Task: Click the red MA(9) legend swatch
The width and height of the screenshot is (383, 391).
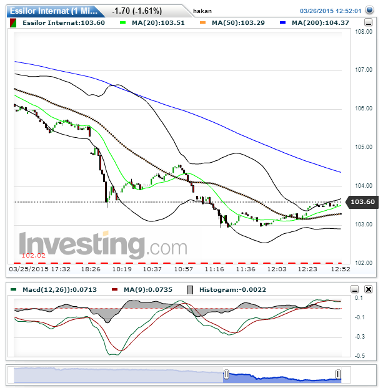Action: pyautogui.click(x=114, y=289)
